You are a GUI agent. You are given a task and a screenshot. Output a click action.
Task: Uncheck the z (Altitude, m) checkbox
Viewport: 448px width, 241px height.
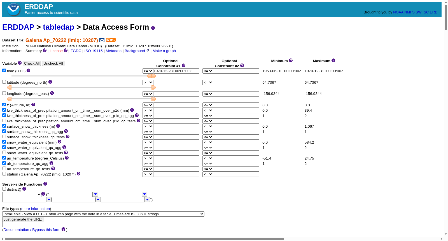click(x=4, y=105)
